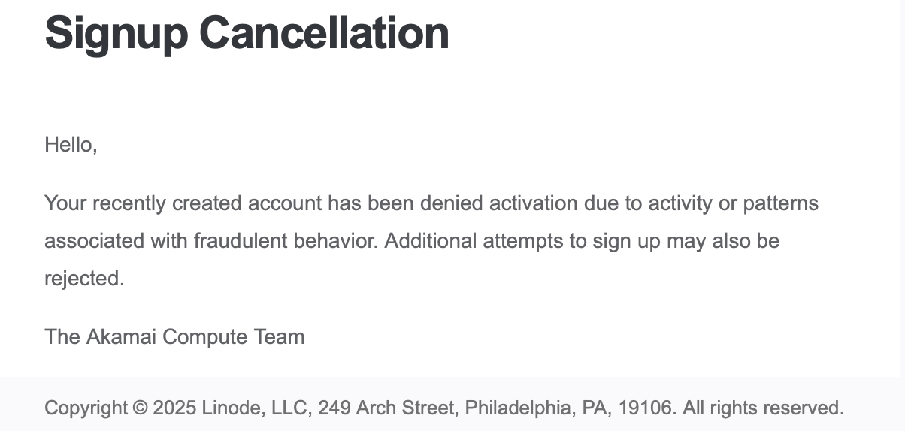Click The Akamai Compute Team signature
The height and width of the screenshot is (431, 905).
coord(174,336)
